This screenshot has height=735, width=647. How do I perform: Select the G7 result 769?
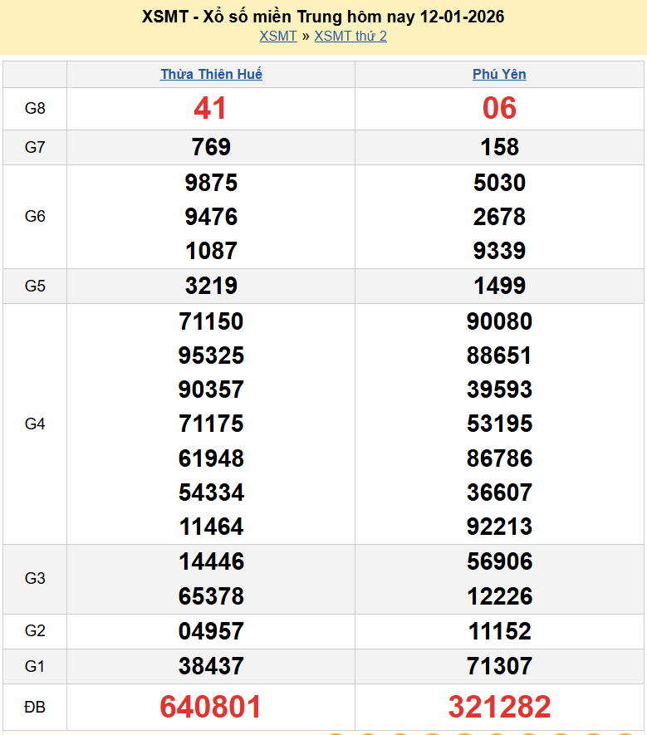tap(211, 147)
